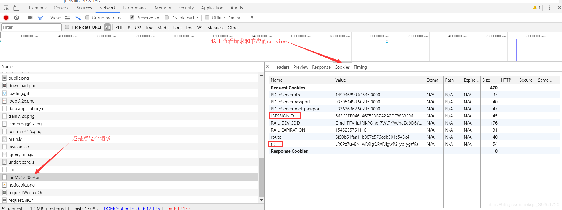562x210 pixels.
Task: Open the request Response tab
Action: coord(321,67)
